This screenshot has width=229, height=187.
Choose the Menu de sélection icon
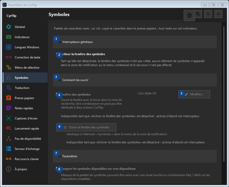(9, 68)
